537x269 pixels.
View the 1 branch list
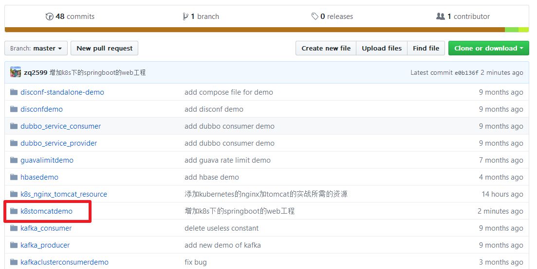click(x=201, y=17)
